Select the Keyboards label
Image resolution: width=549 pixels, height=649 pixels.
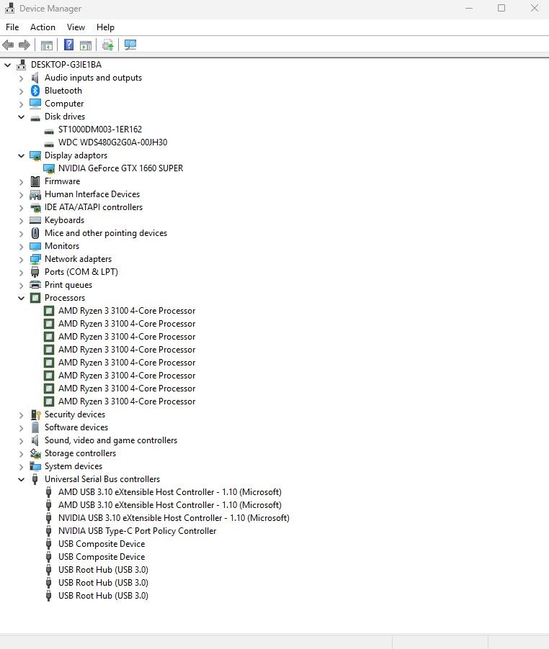coord(65,220)
